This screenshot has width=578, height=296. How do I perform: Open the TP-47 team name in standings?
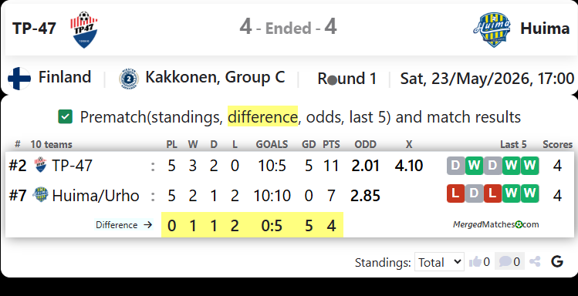[x=72, y=166]
